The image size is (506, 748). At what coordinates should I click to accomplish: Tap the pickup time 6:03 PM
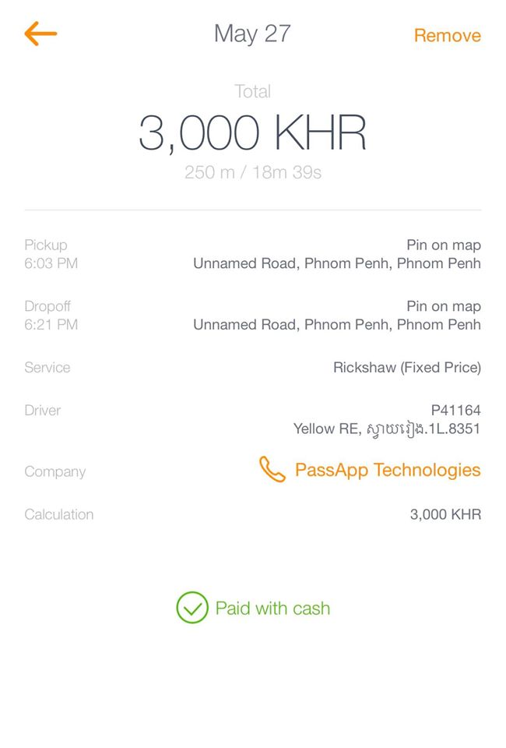click(51, 263)
